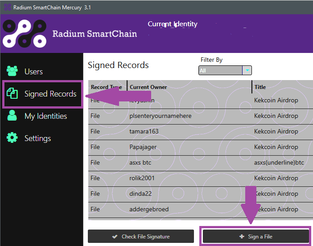Click the Radium SmartChain header title text
Screen dimensions: 313x246
coord(95,34)
